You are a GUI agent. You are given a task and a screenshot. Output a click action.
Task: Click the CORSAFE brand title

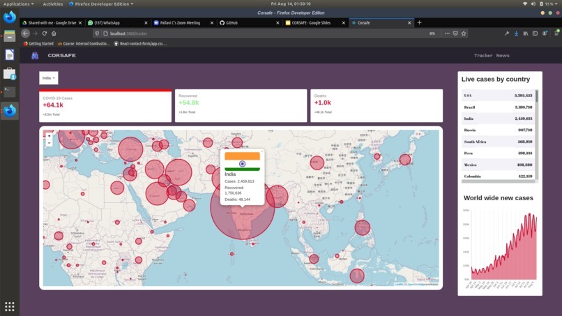[61, 56]
